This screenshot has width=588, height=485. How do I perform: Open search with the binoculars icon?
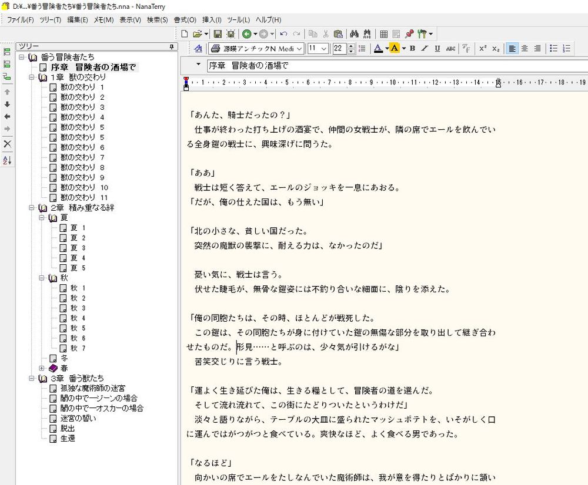pos(354,34)
